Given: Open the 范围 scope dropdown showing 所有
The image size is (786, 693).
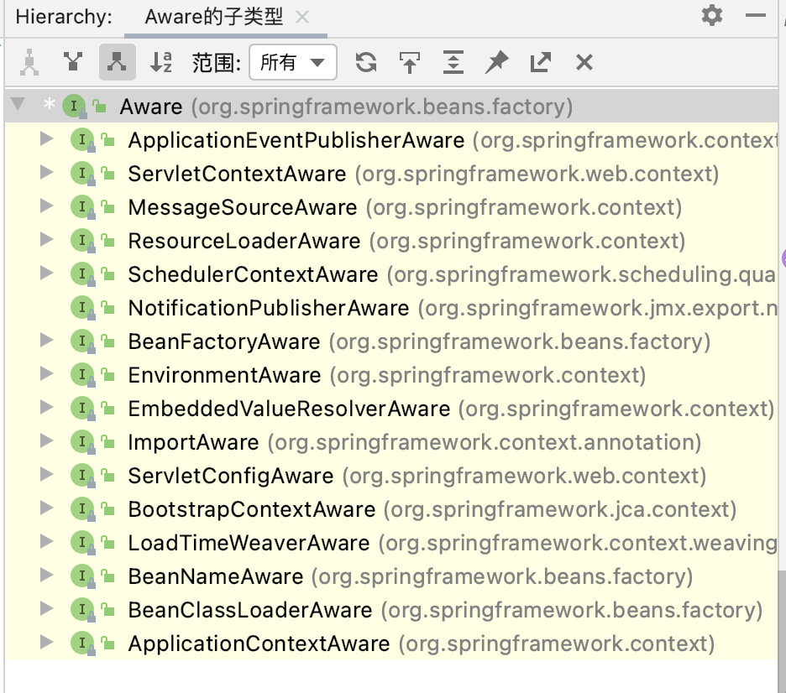Looking at the screenshot, I should pos(293,63).
